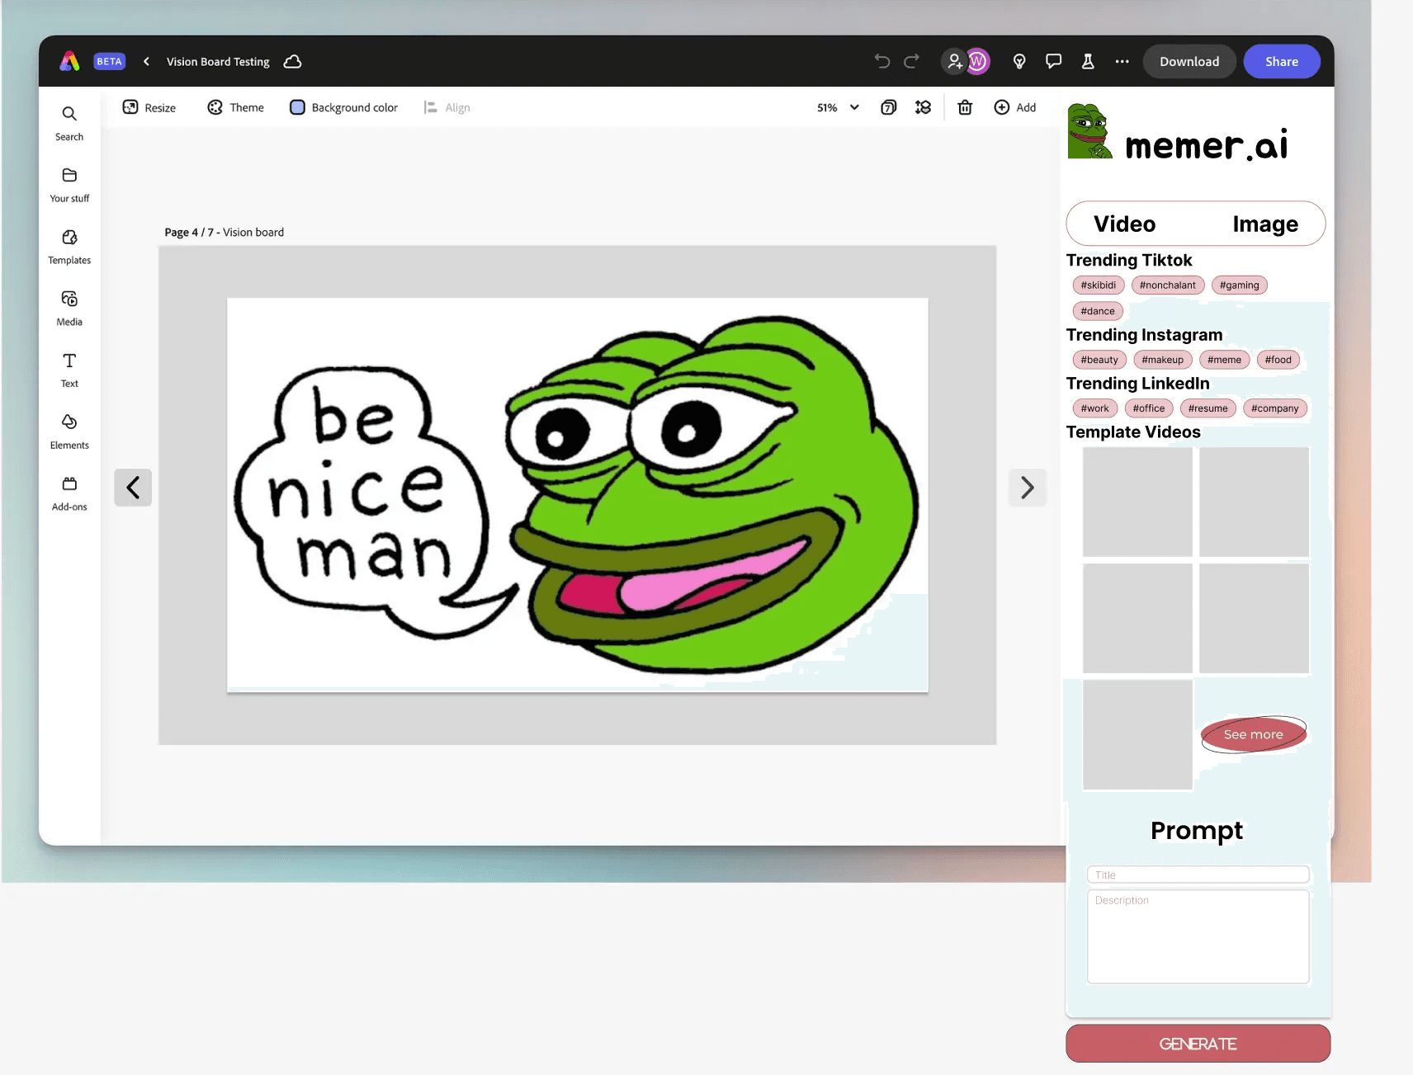This screenshot has height=1075, width=1413.
Task: Open the Elements panel
Action: click(69, 431)
